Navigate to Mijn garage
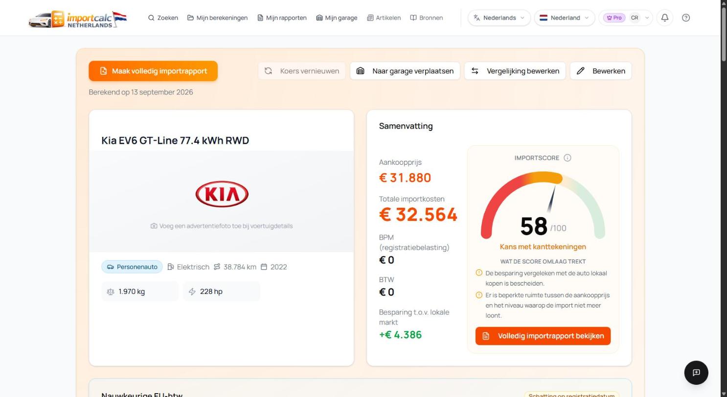The height and width of the screenshot is (397, 727). 337,18
